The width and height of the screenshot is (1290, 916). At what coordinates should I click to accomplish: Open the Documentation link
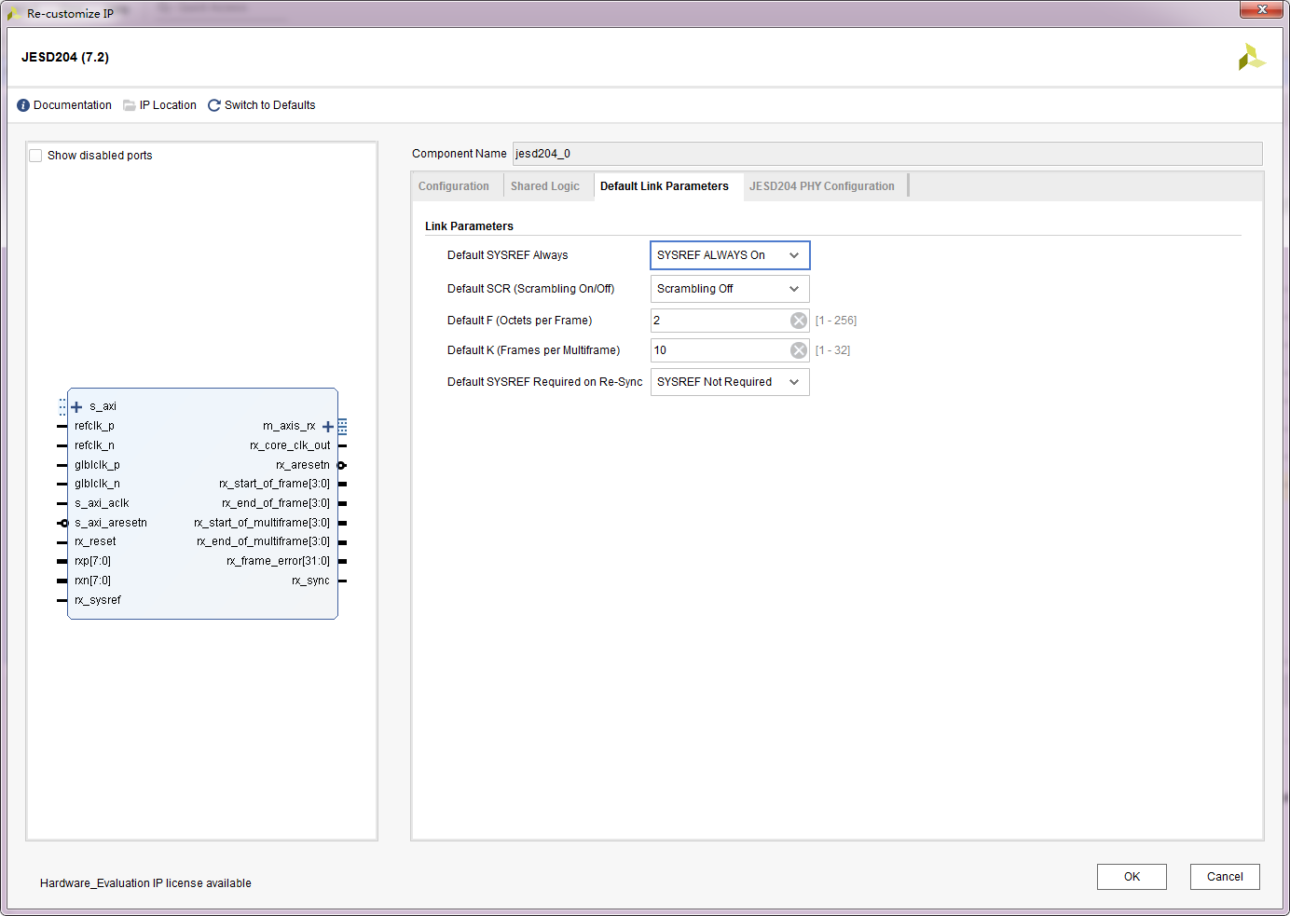click(73, 105)
